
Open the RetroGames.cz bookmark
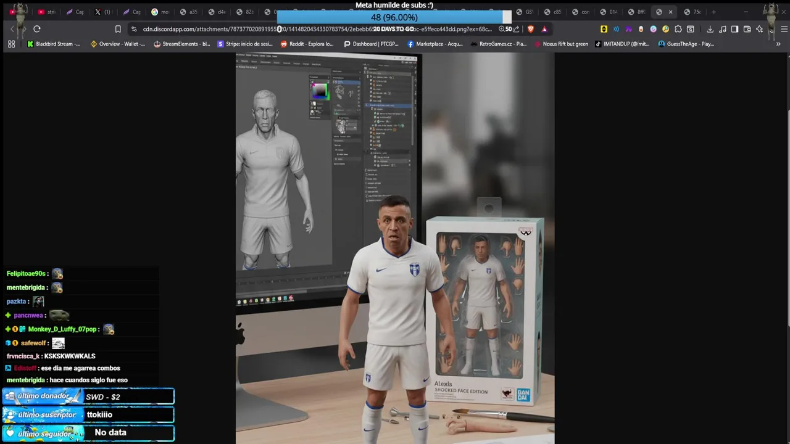[499, 44]
